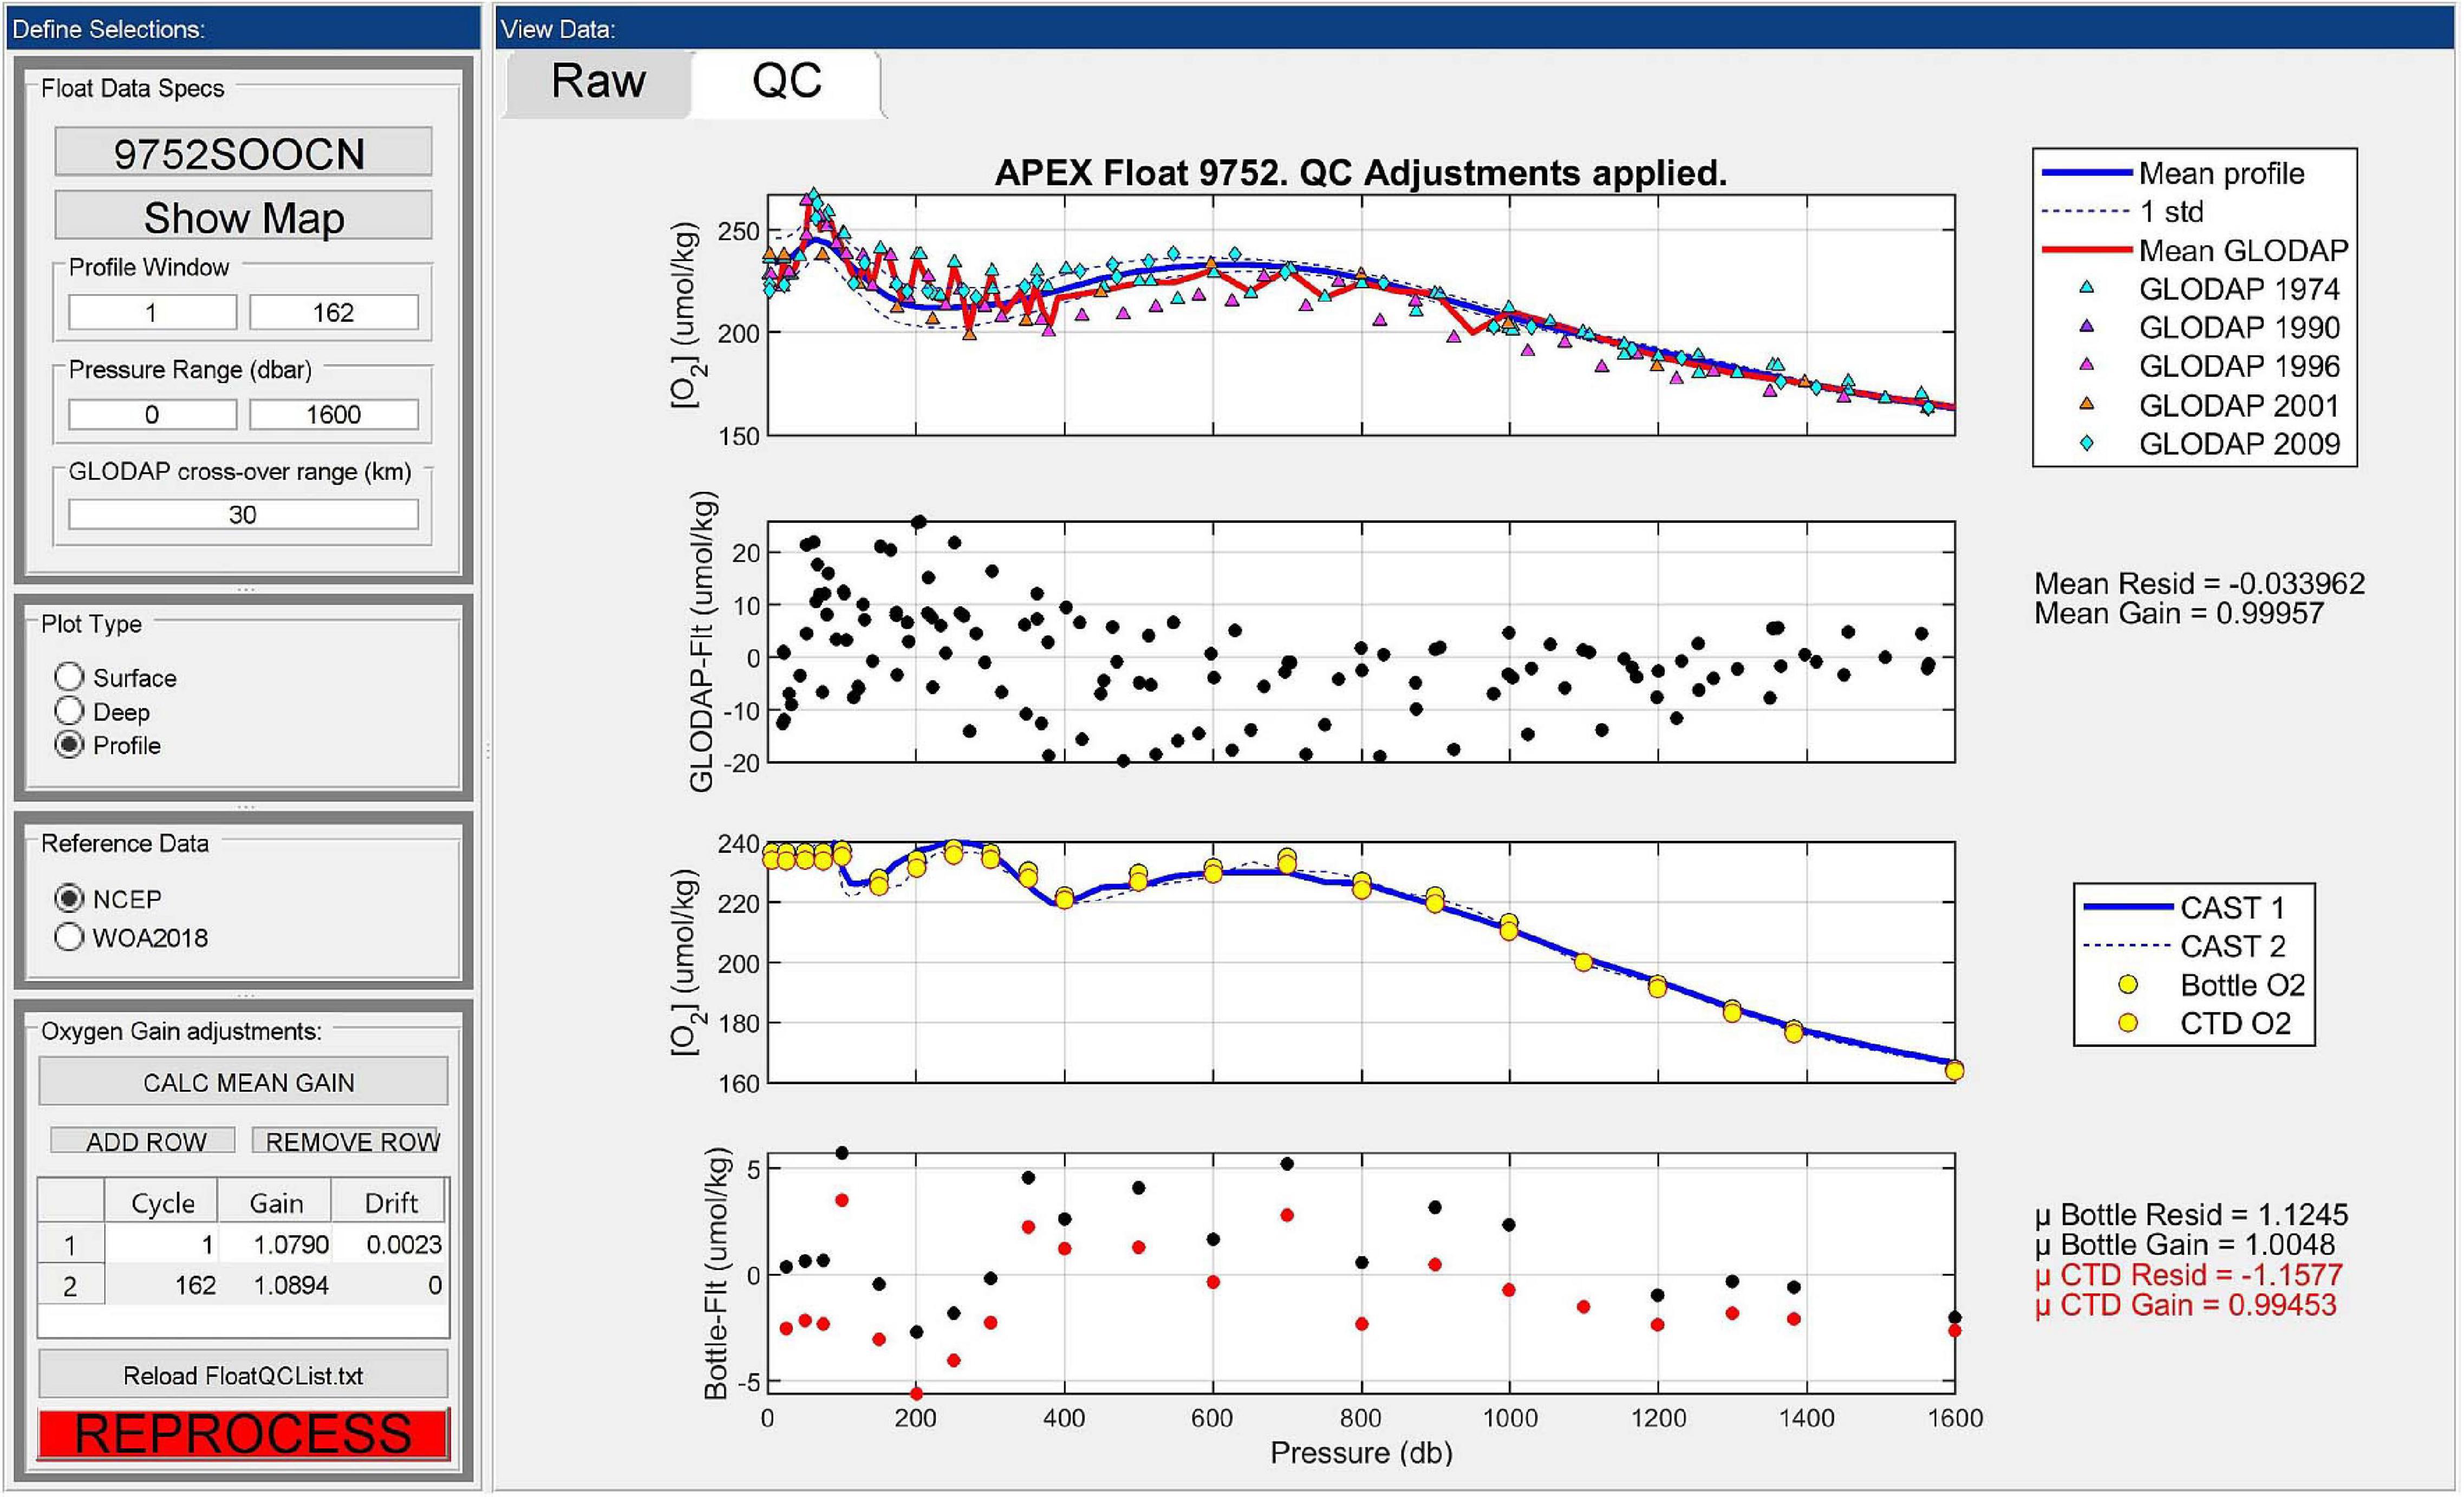Click the Mean Resid value text
Screen dimensions: 2464x1497
(2199, 582)
